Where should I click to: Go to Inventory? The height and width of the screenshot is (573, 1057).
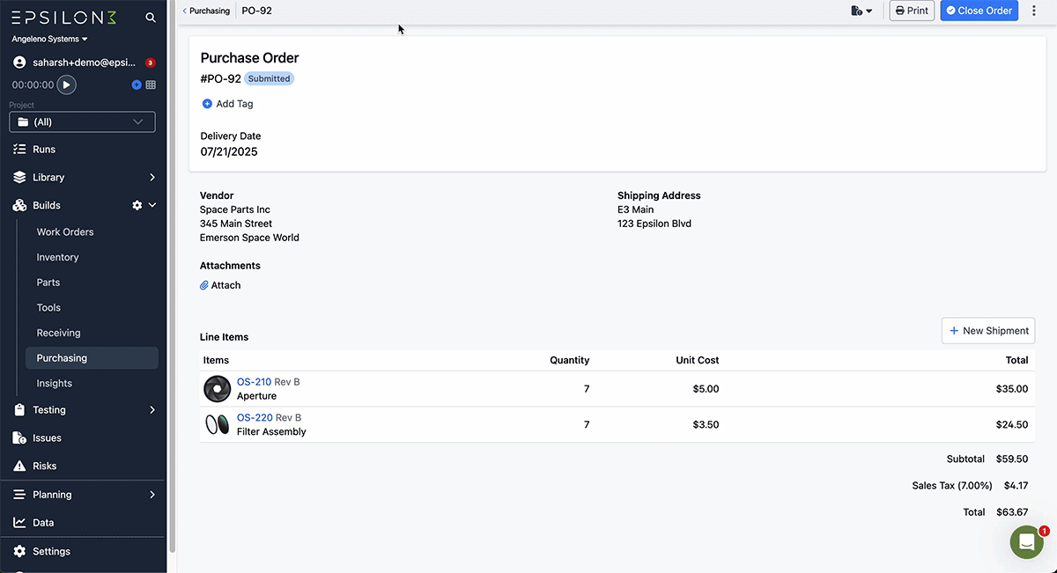(57, 258)
